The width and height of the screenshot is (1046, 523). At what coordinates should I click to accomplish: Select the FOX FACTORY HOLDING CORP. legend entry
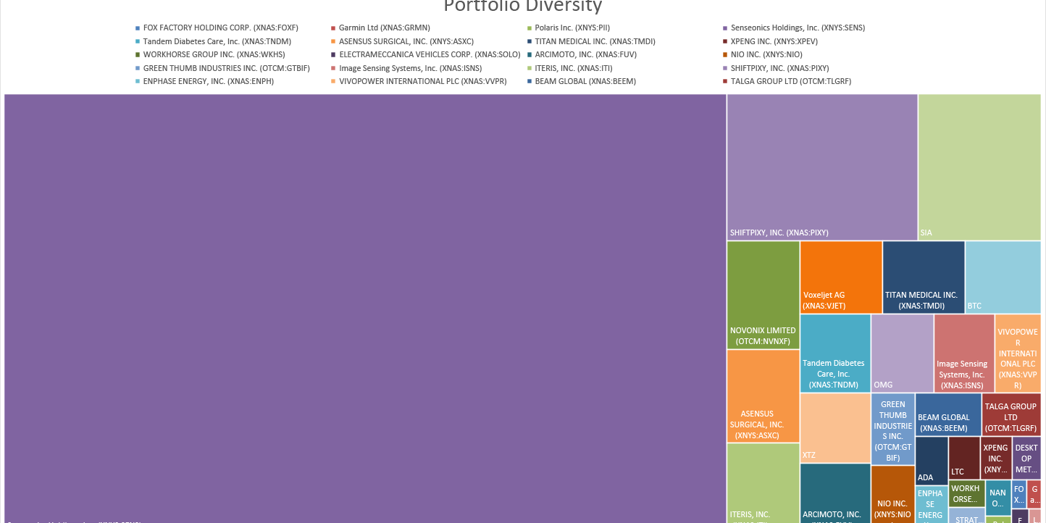coord(220,28)
